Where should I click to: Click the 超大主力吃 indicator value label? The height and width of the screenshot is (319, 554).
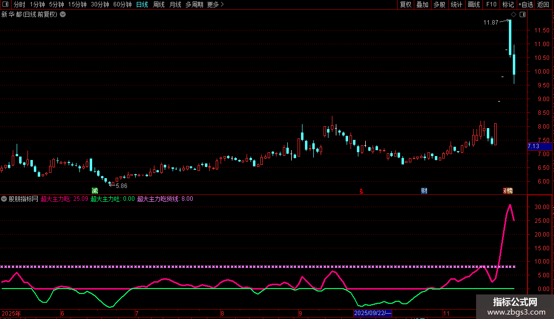[x=64, y=199]
